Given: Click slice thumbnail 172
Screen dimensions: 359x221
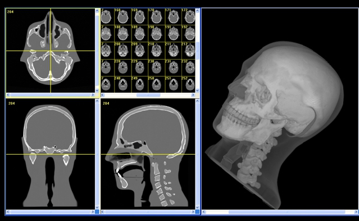Looking at the screenshot, I should click(x=189, y=17).
